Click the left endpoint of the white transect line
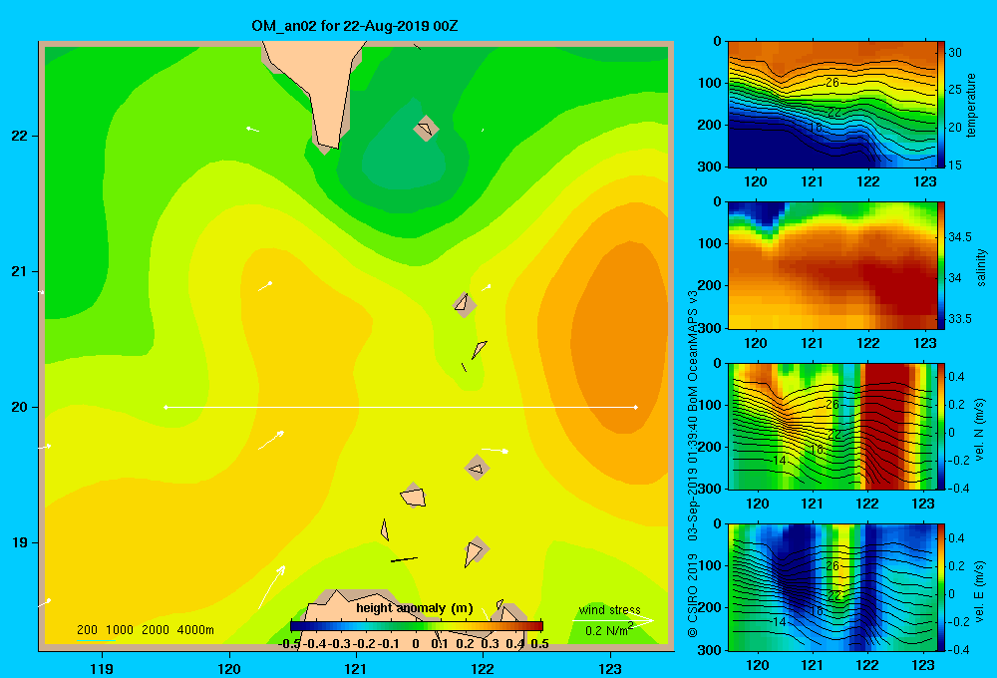 click(166, 407)
